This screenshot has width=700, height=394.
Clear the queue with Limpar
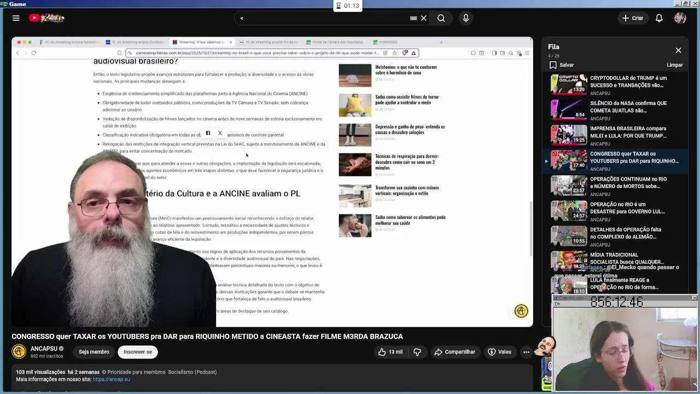(674, 65)
